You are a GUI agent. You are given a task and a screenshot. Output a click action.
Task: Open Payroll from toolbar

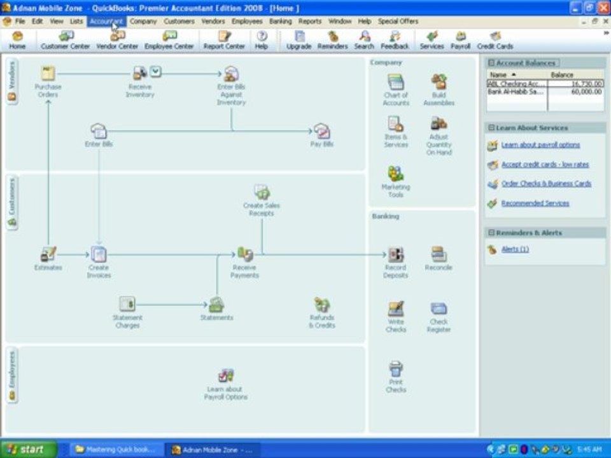461,41
